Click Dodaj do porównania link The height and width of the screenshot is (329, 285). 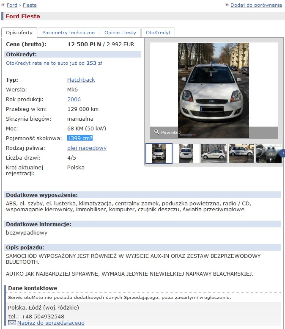[256, 5]
